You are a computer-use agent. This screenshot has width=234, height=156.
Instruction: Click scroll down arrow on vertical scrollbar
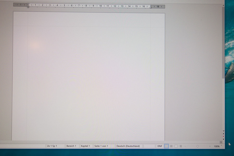point(223,131)
